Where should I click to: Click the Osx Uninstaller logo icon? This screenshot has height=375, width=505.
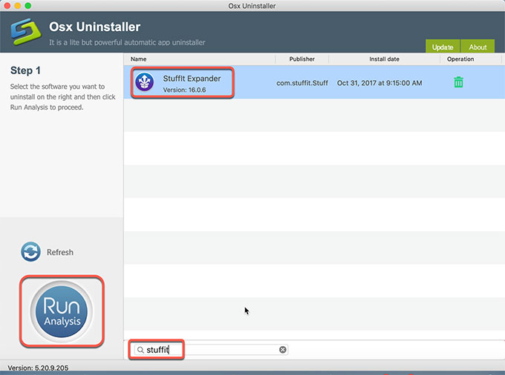26,32
